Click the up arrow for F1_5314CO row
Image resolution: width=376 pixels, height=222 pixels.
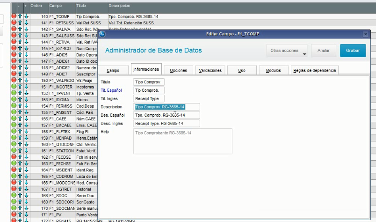[x=20, y=48]
